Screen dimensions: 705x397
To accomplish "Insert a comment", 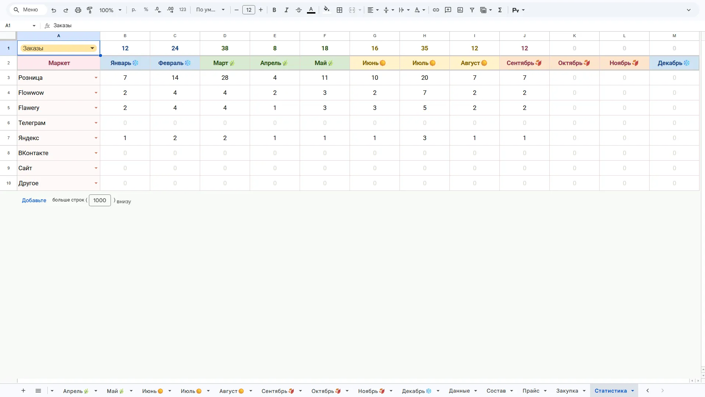I will [x=448, y=10].
